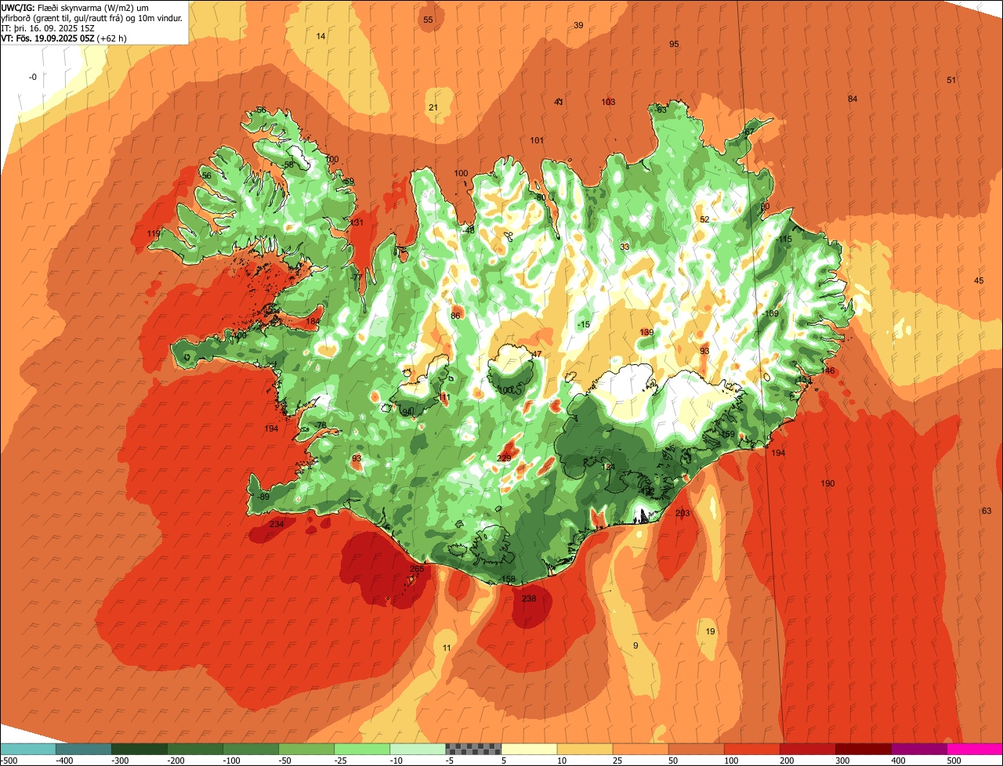Screen dimensions: 1003x766
Task: Click the purple 400 to 500 legend swatch
Action: 918,749
